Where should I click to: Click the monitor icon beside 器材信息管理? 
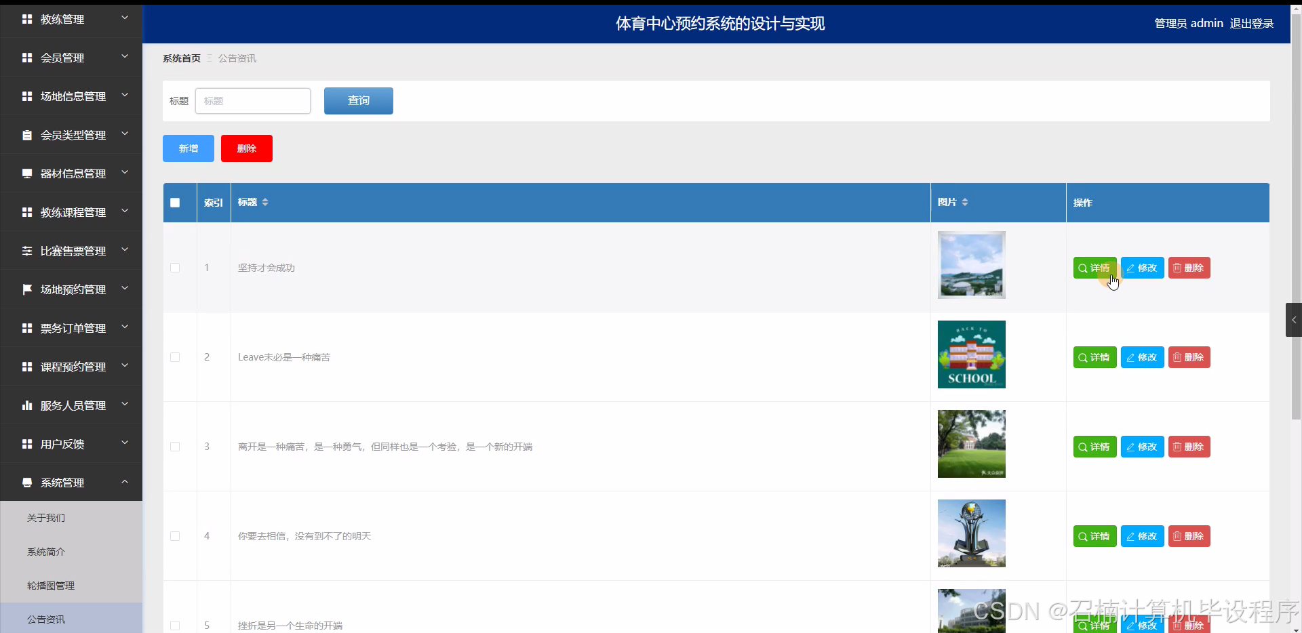27,173
